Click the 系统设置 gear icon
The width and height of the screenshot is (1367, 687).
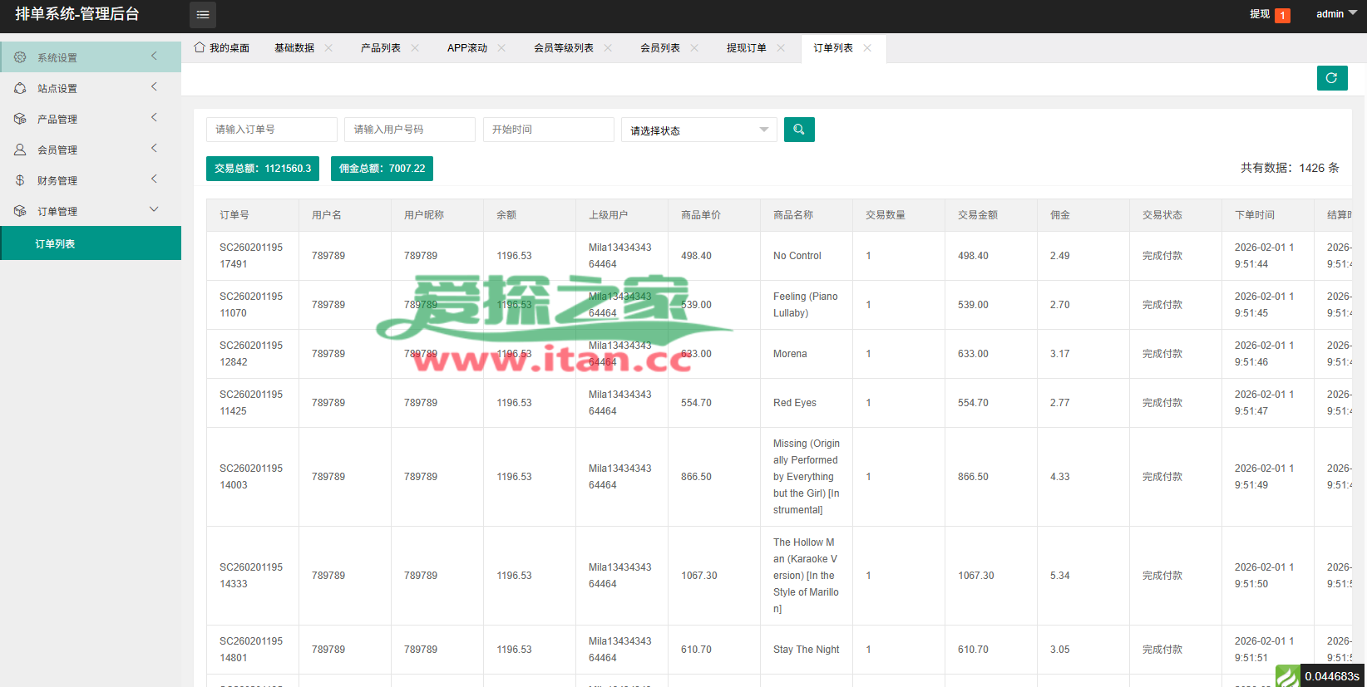pos(20,57)
